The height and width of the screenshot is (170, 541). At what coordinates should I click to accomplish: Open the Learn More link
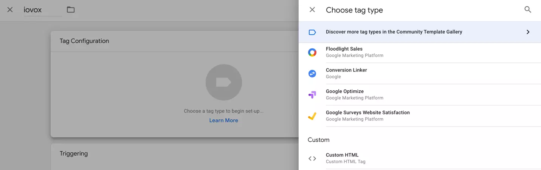click(223, 121)
